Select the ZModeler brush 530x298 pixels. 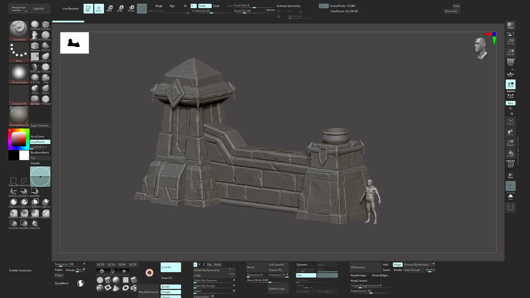pos(46,26)
